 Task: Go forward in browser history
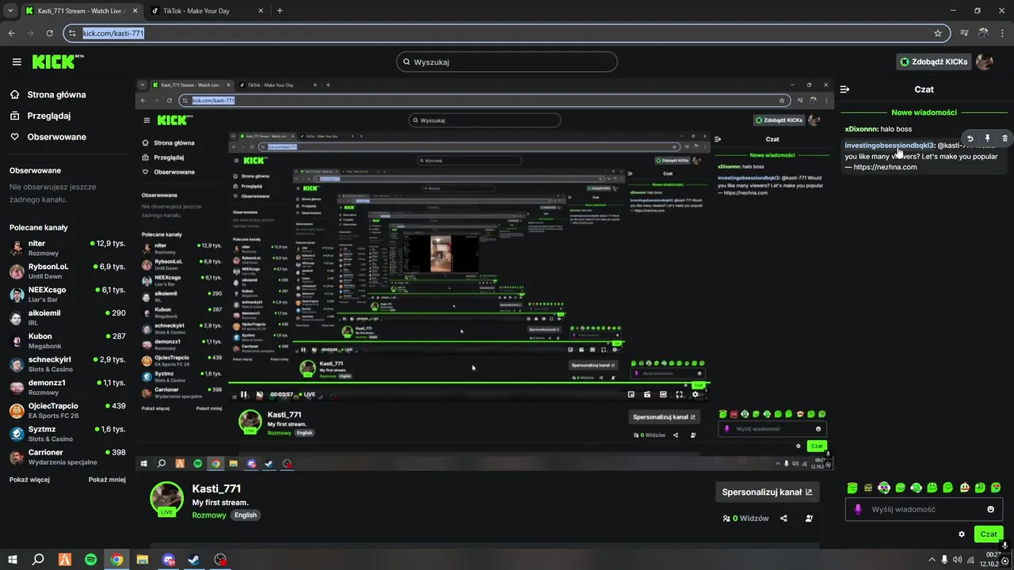point(31,33)
